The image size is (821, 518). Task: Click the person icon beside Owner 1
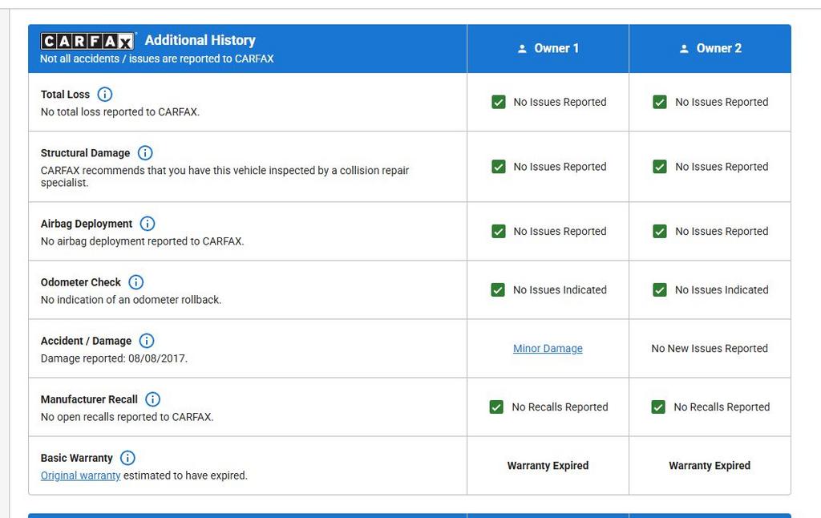[522, 49]
